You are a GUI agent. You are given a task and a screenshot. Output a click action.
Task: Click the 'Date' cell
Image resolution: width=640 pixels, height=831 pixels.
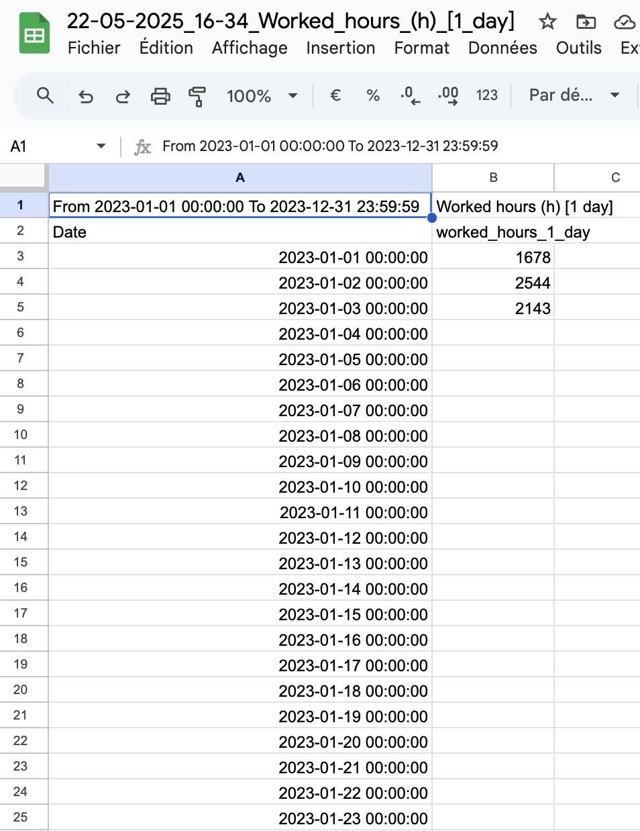(x=240, y=232)
